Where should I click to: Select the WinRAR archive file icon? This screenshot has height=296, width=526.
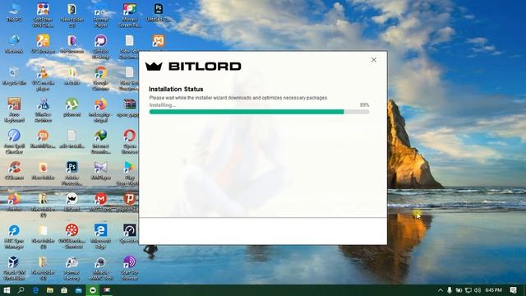coord(130,108)
